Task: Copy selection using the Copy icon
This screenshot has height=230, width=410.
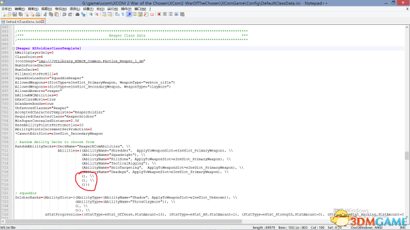Action: (51, 15)
